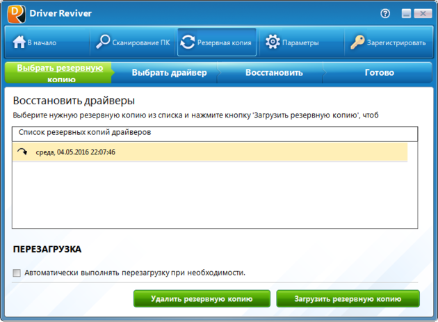Click 'Удалить резервную копию' button
Image resolution: width=438 pixels, height=322 pixels.
[202, 299]
